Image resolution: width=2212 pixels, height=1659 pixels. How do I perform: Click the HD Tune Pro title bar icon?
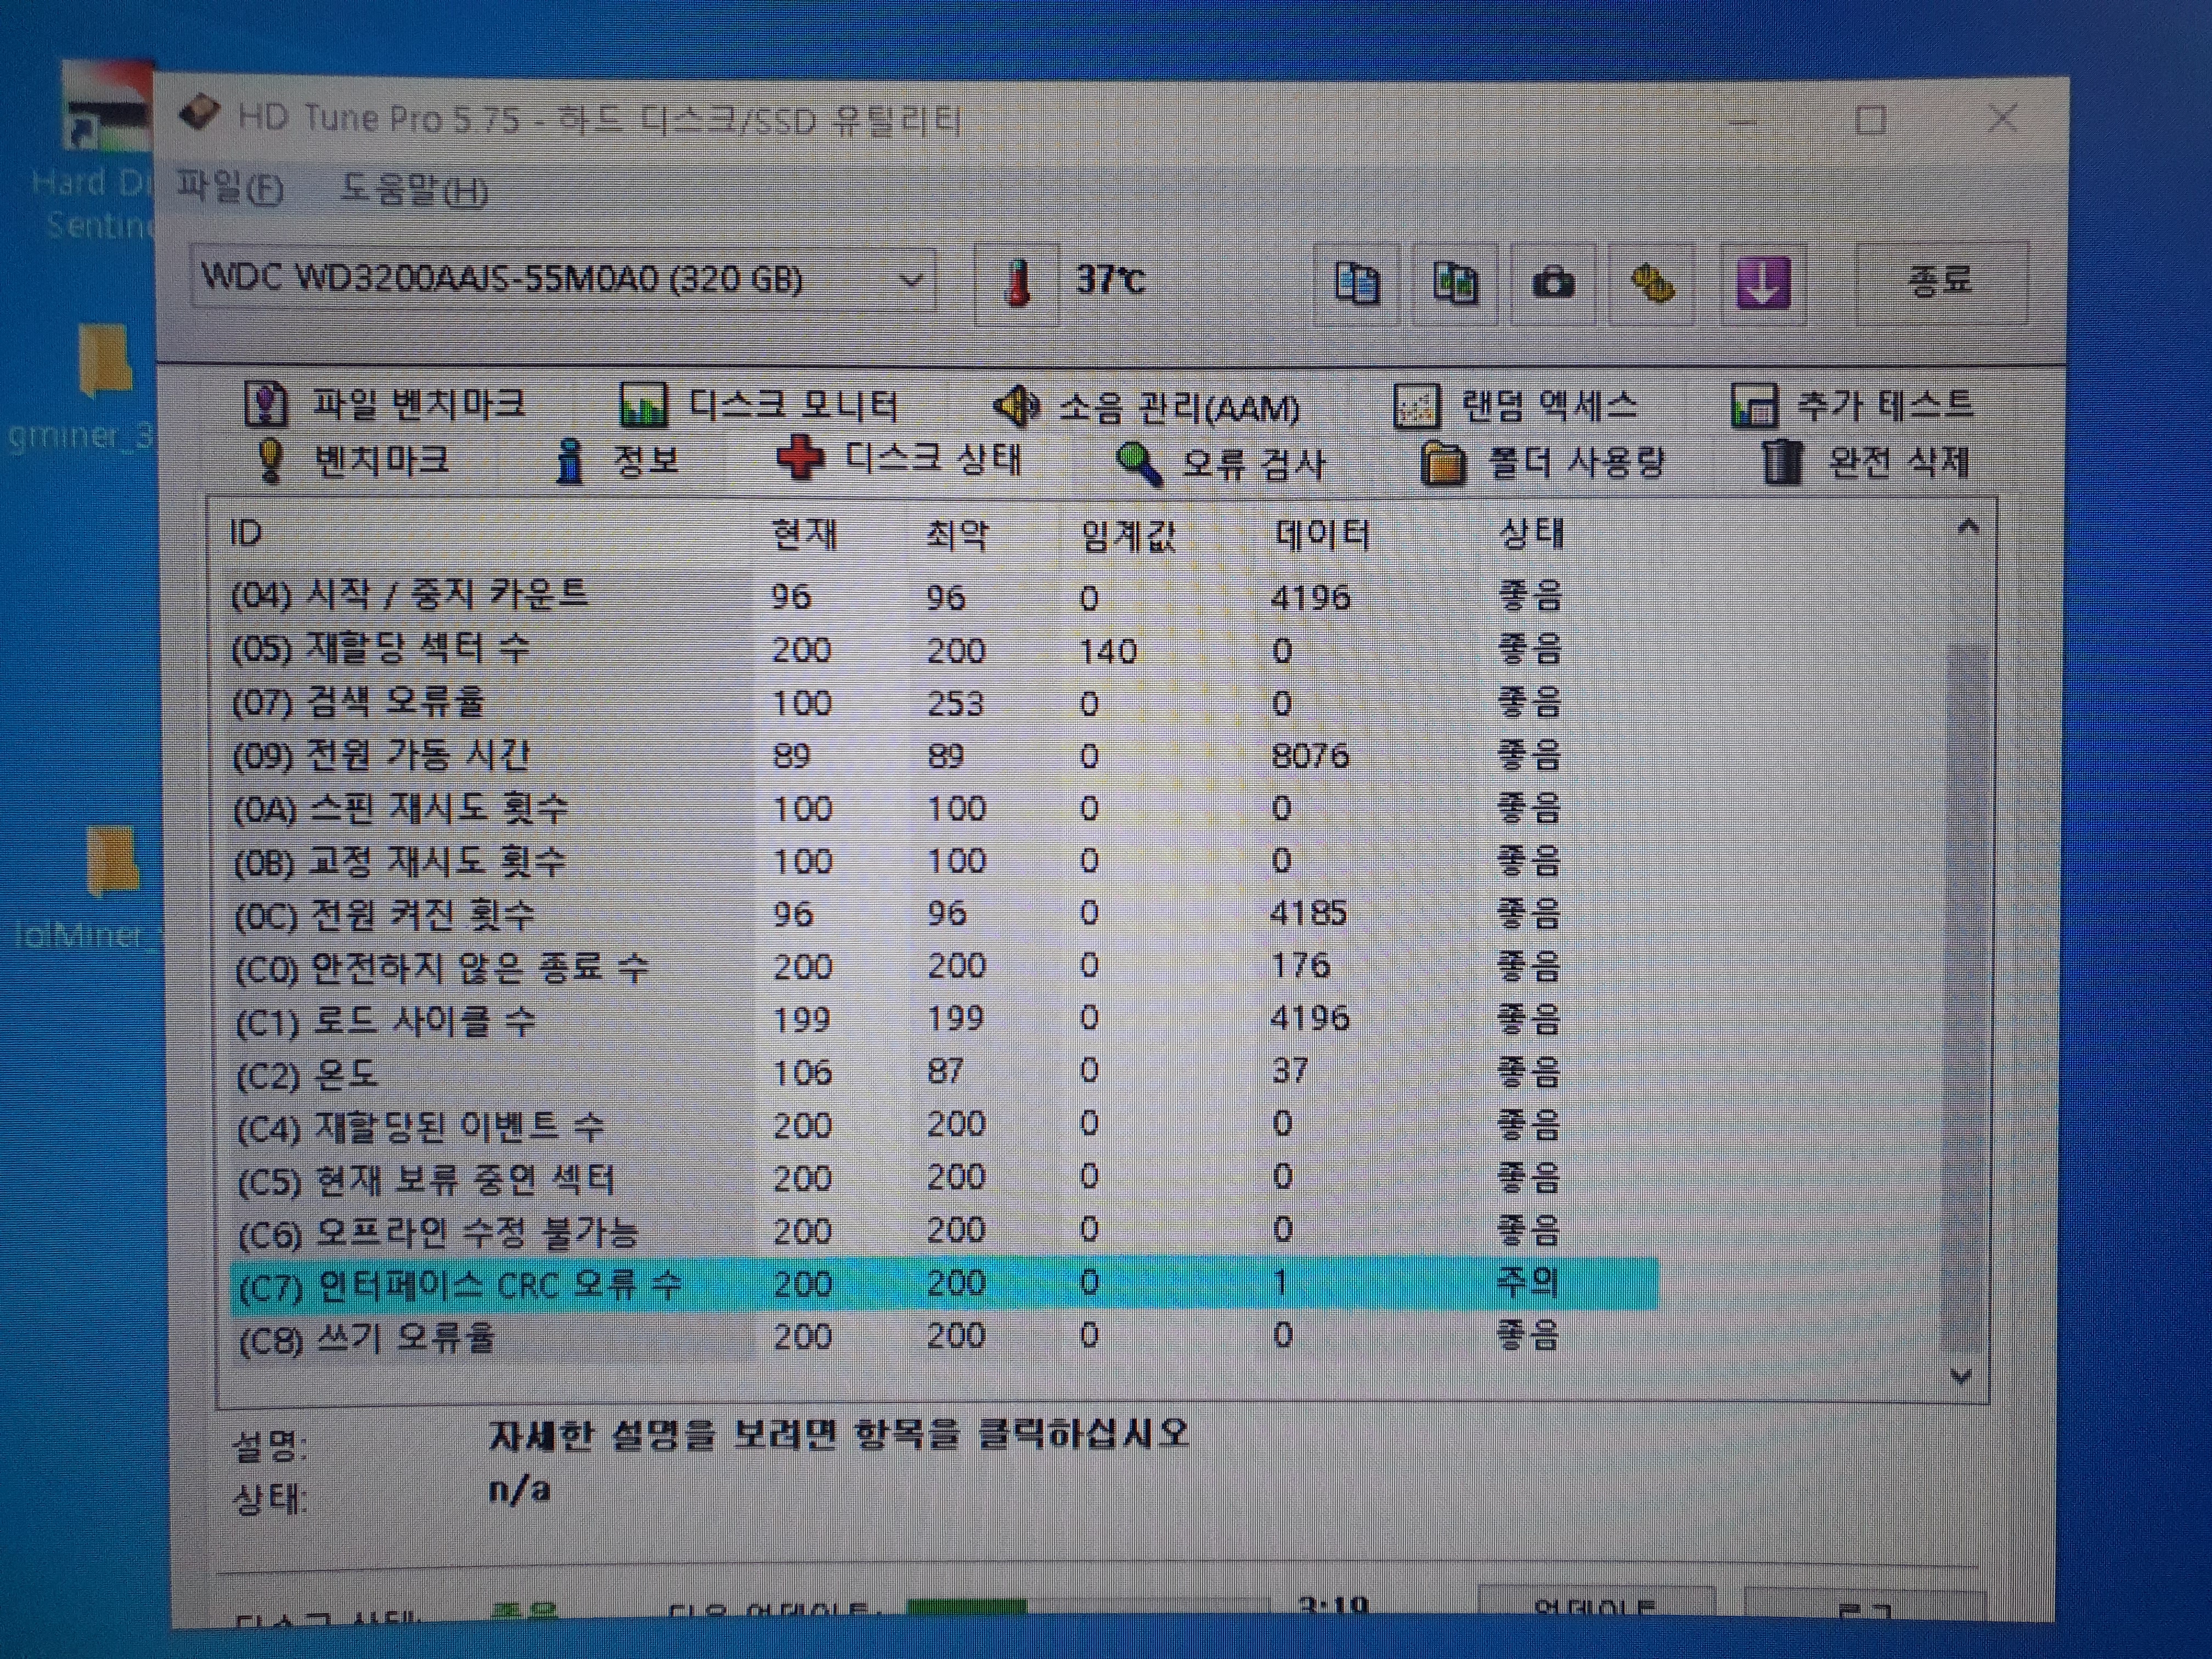[199, 112]
